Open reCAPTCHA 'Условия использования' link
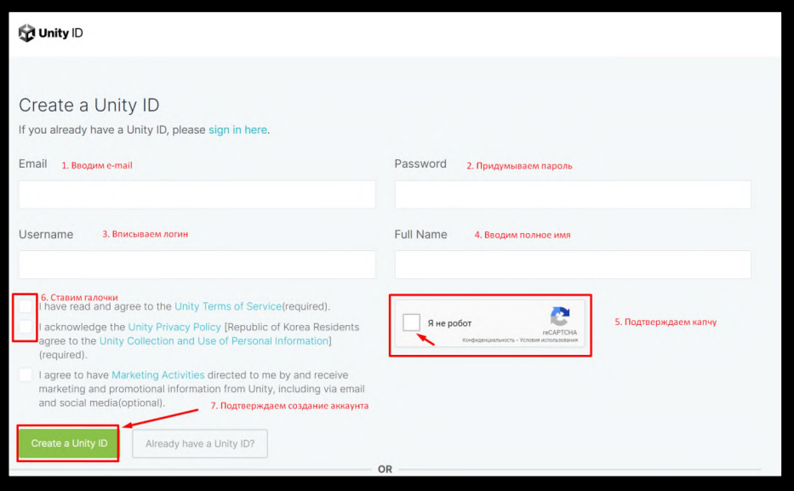This screenshot has height=491, width=794. coord(549,340)
